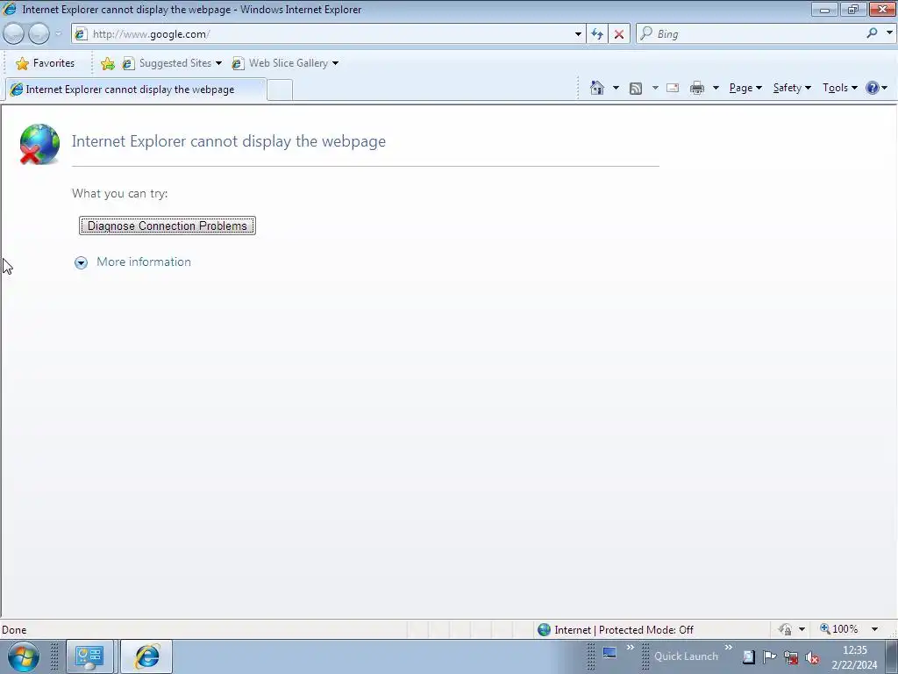This screenshot has width=898, height=674.
Task: Open the Action Center flag icon
Action: pyautogui.click(x=770, y=656)
